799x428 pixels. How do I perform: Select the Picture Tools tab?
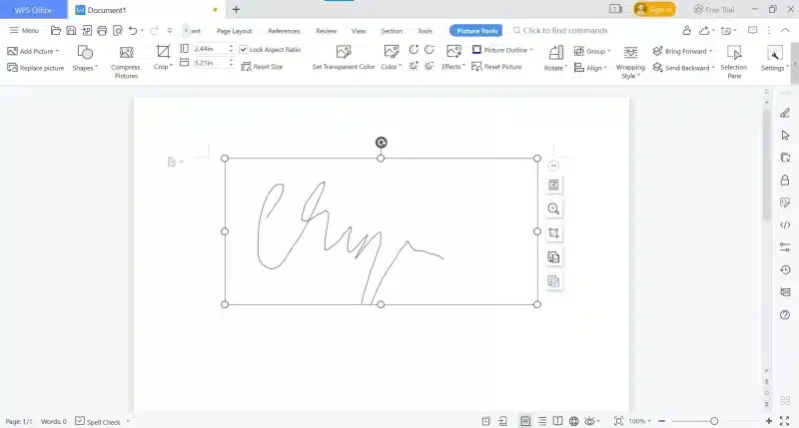pyautogui.click(x=476, y=31)
